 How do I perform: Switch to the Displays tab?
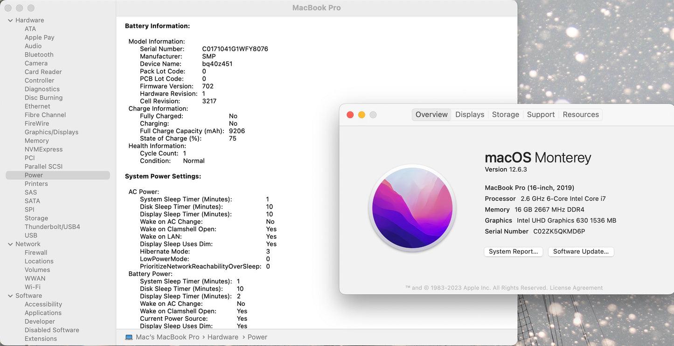pyautogui.click(x=469, y=115)
